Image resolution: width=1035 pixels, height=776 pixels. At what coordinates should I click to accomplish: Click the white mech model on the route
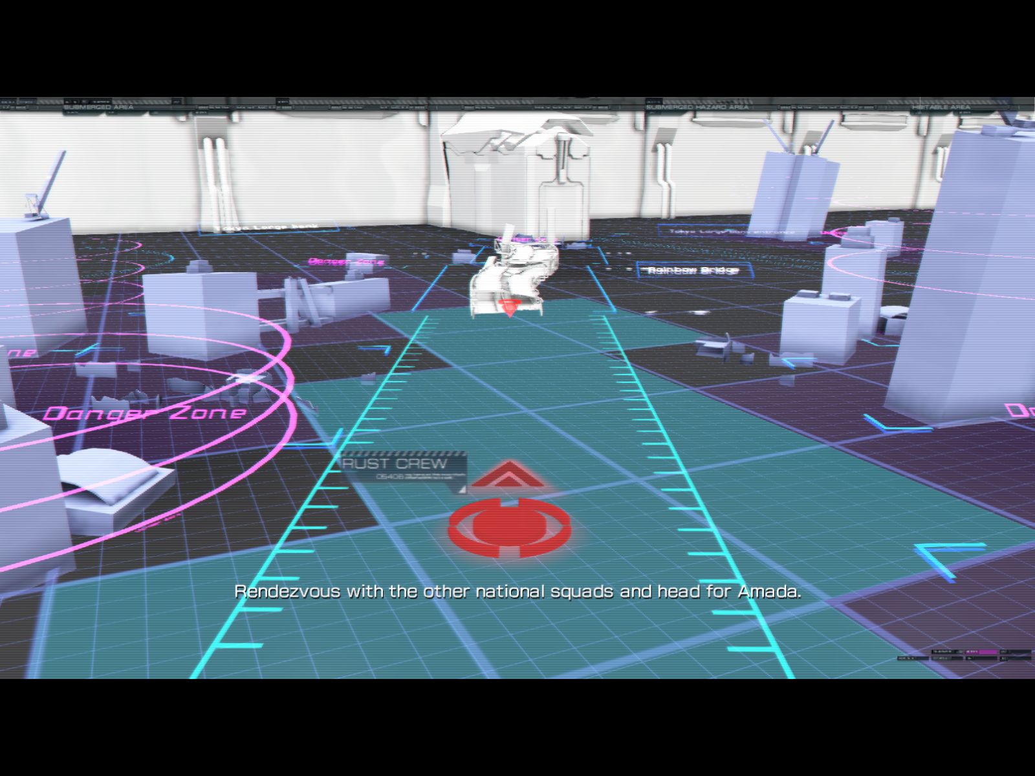[x=514, y=275]
